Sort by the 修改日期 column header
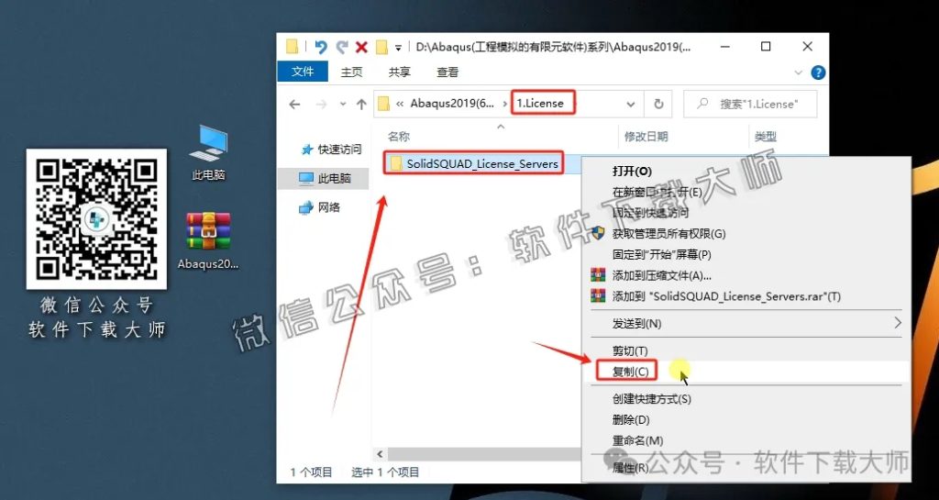 coord(646,137)
